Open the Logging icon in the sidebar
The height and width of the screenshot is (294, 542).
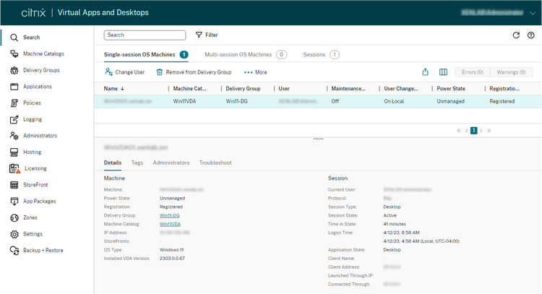click(14, 119)
